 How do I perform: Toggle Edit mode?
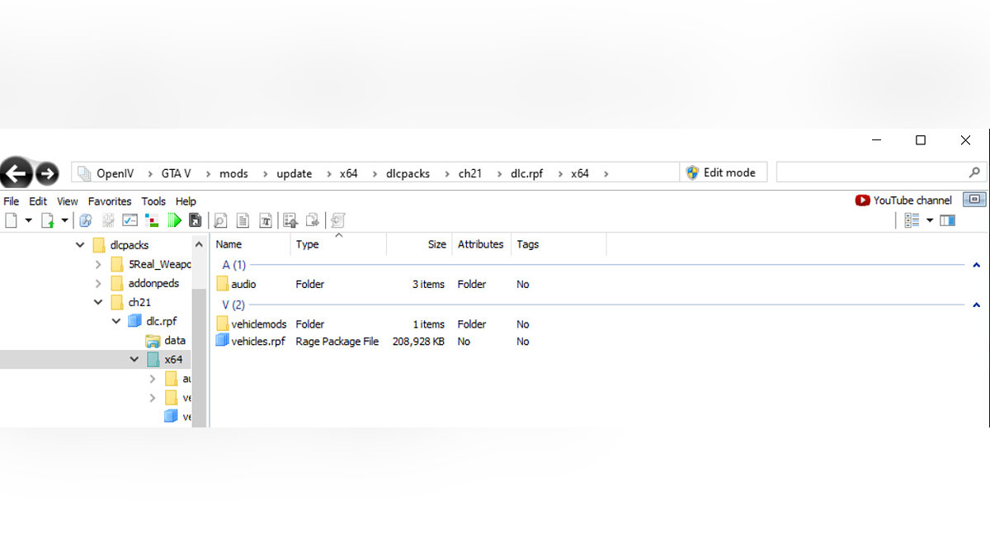[721, 172]
